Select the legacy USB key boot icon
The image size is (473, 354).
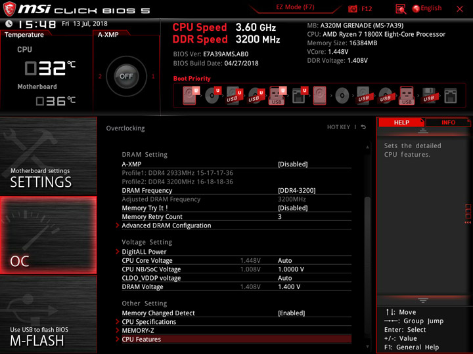(x=407, y=96)
